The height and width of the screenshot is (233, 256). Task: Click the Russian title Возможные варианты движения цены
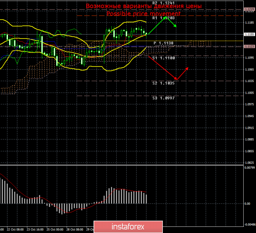click(144, 6)
